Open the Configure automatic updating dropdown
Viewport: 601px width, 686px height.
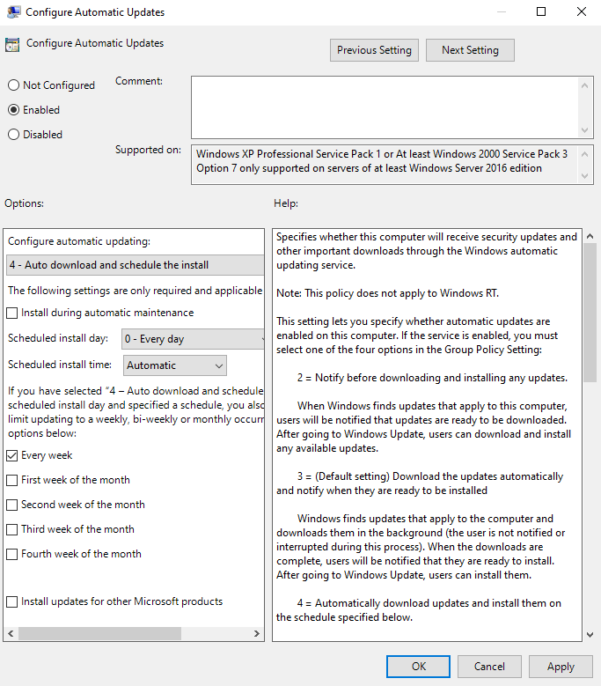click(x=135, y=265)
